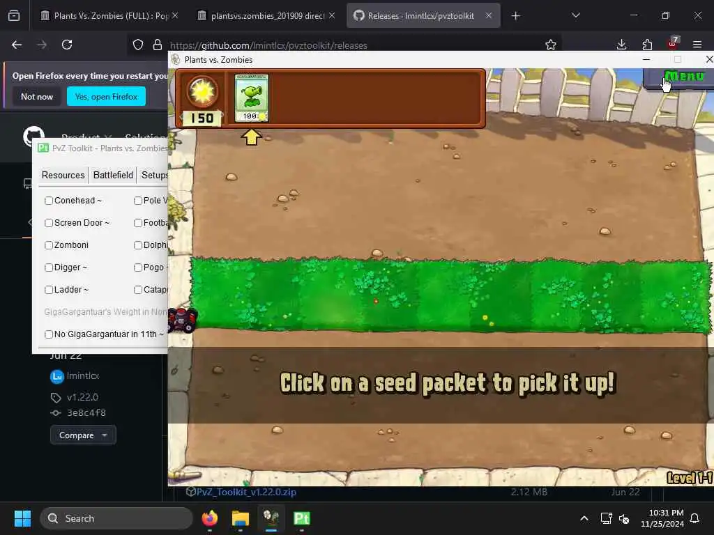This screenshot has height=535, width=714.
Task: Enable the Pole Vaulting checkbox
Action: tap(138, 201)
